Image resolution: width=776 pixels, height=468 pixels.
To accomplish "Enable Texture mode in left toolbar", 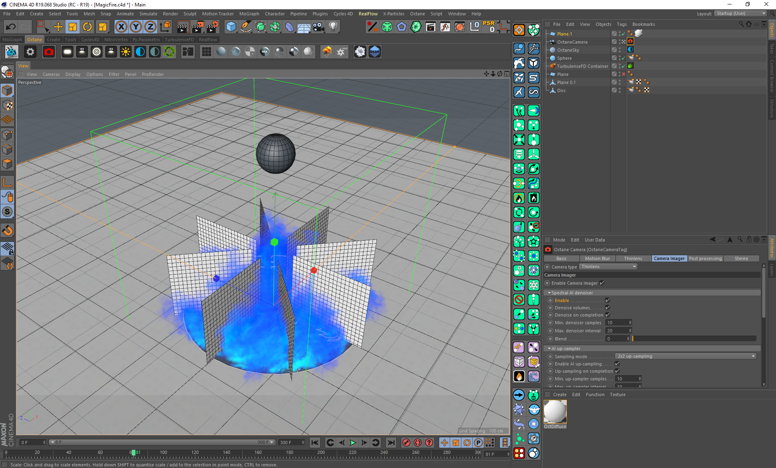I will click(x=7, y=105).
